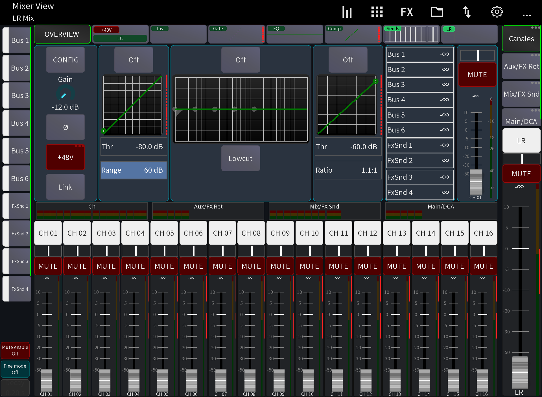This screenshot has width=542, height=397.
Task: Select Bus 3 in the sends list
Action: (x=419, y=84)
